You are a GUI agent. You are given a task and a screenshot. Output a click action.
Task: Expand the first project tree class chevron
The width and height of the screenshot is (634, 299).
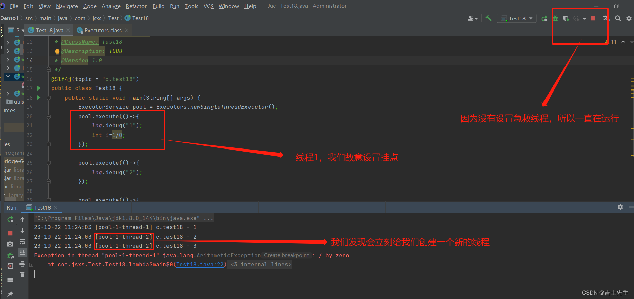[x=8, y=42]
